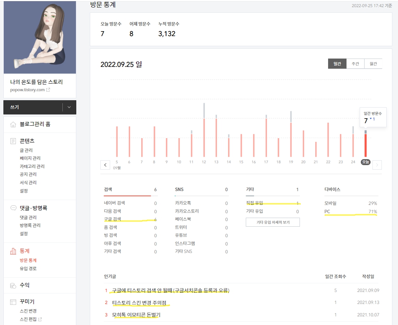Go to previous date range with left arrow
This screenshot has width=398, height=325.
coord(105,165)
